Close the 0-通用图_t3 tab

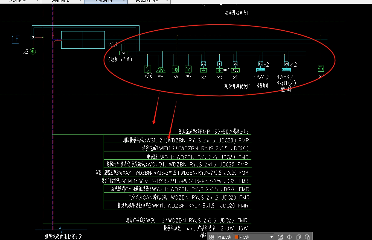tap(81, 1)
